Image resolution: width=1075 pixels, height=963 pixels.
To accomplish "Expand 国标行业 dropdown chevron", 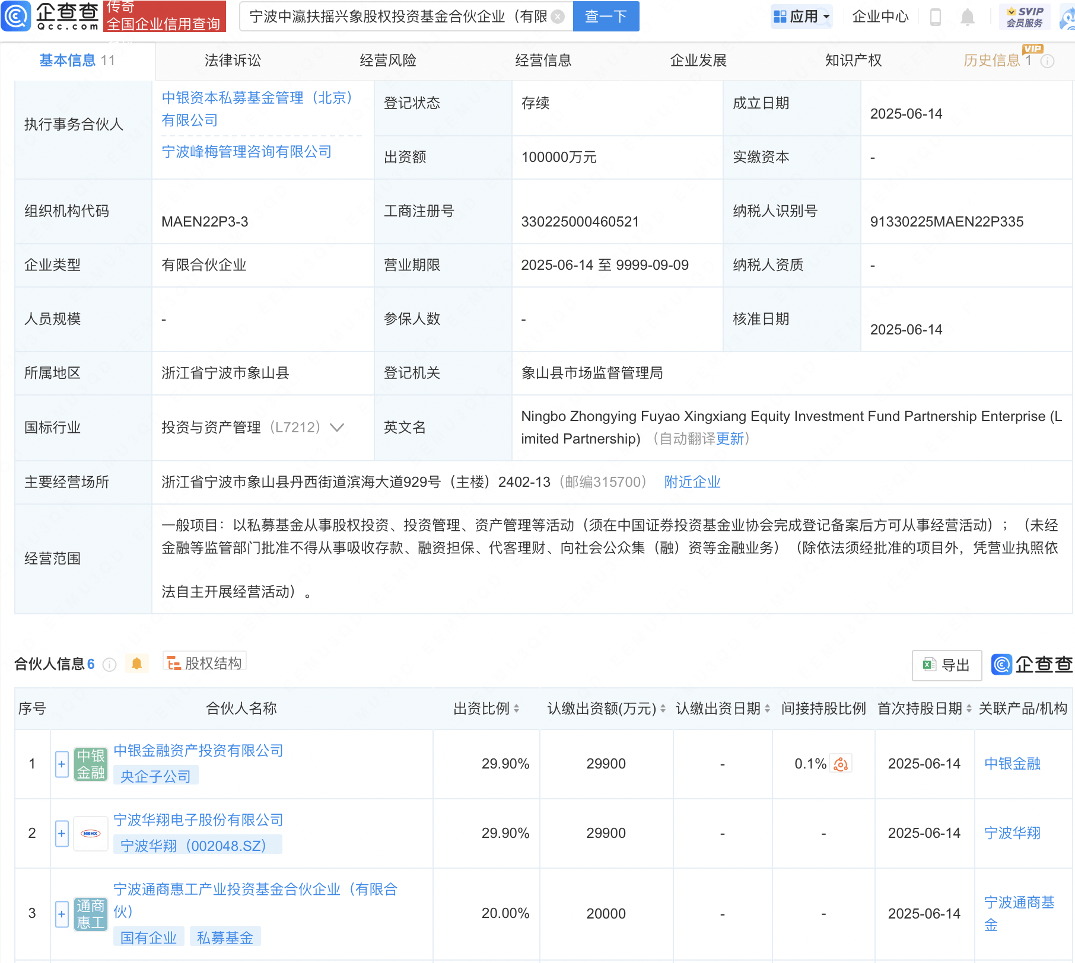I will pos(337,428).
